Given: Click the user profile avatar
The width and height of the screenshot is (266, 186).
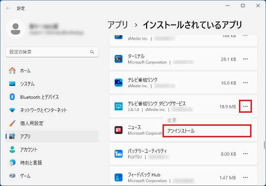Looking at the screenshot, I should tap(15, 29).
